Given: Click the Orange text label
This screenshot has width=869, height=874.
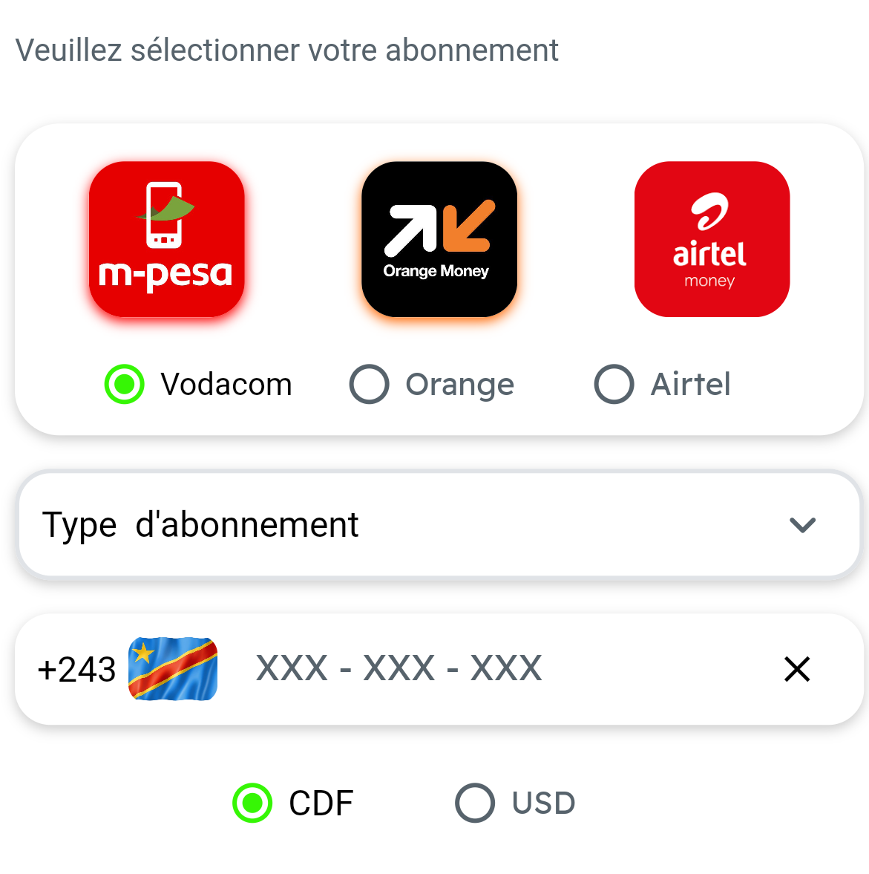Looking at the screenshot, I should [459, 385].
